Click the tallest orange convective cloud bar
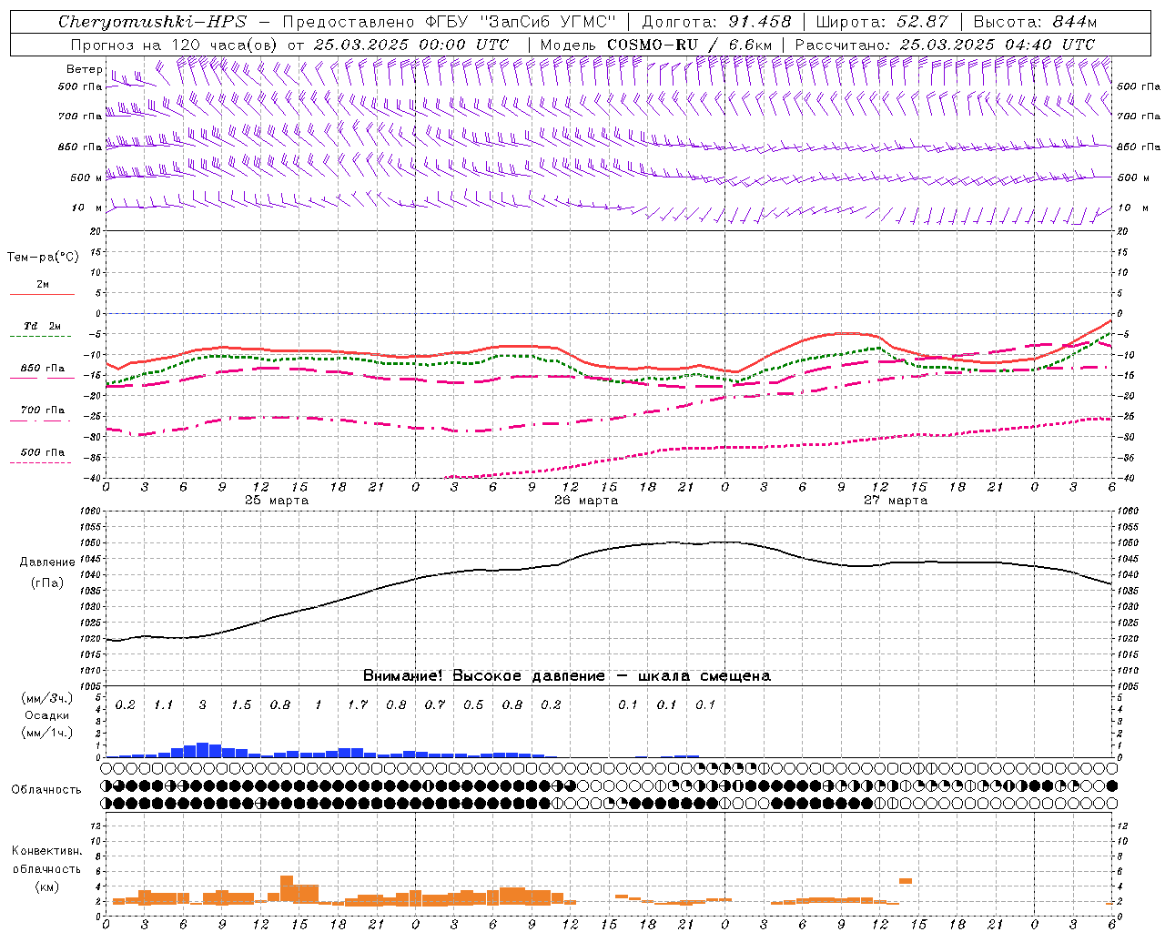This screenshot has height=932, width=1165. pyautogui.click(x=287, y=889)
